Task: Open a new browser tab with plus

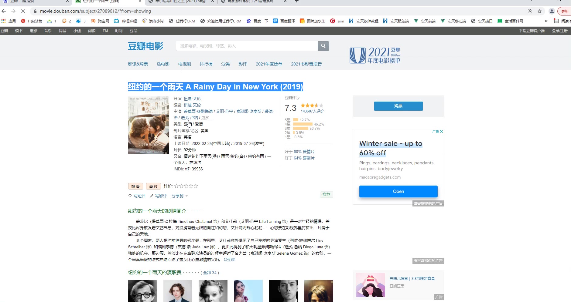Action: click(297, 2)
